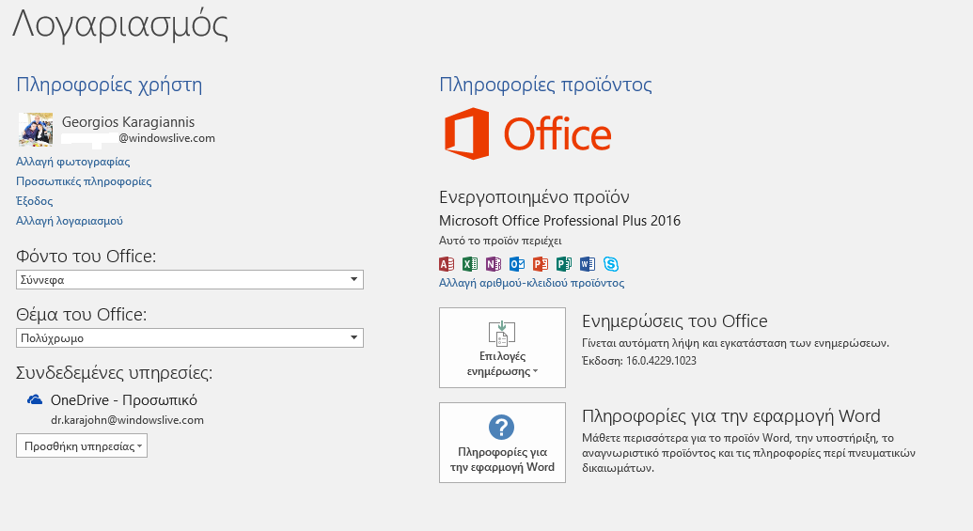Viewport: 973px width, 531px height.
Task: Click the user profile photo
Action: coord(36,130)
